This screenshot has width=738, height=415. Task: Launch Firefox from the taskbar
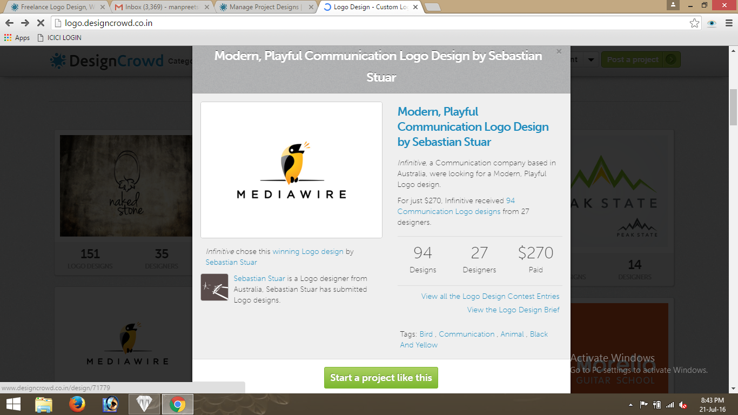77,404
